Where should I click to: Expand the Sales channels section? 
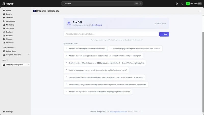click(9, 48)
